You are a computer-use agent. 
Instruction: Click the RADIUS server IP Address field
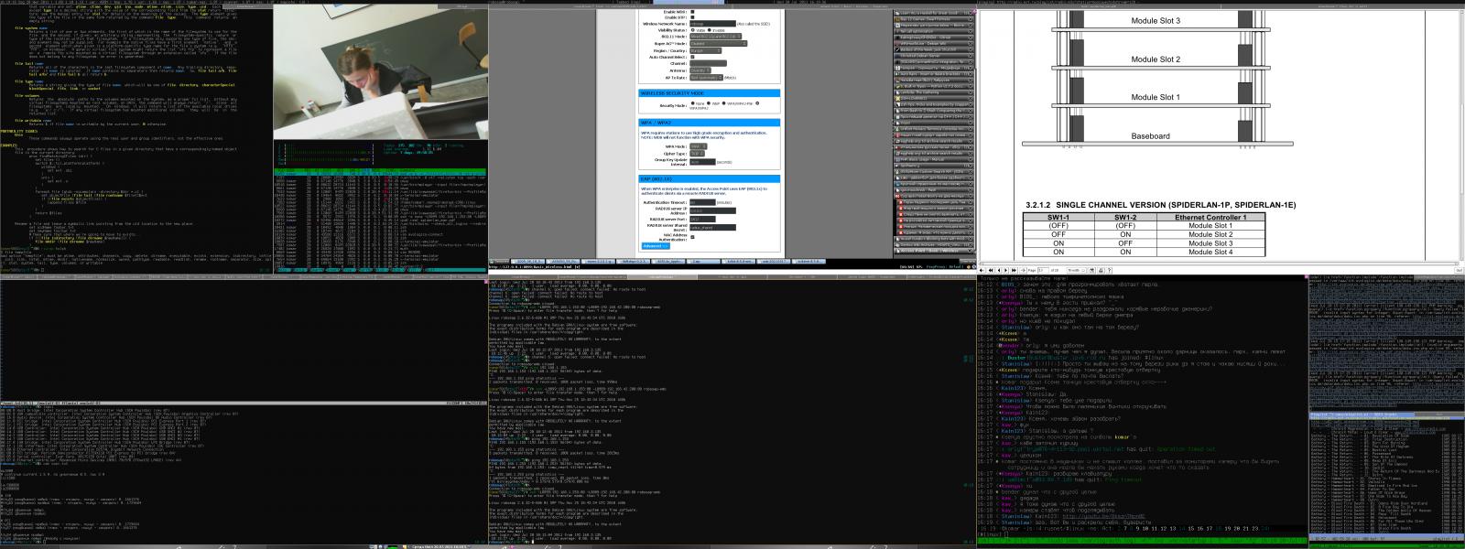click(x=713, y=210)
